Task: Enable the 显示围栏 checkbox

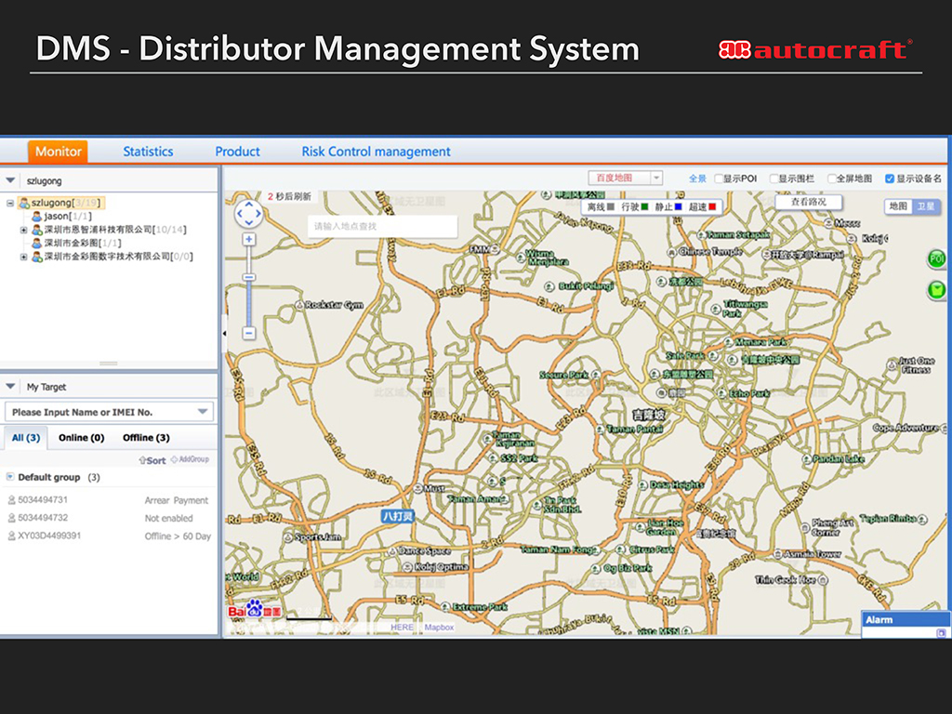Action: [x=773, y=178]
